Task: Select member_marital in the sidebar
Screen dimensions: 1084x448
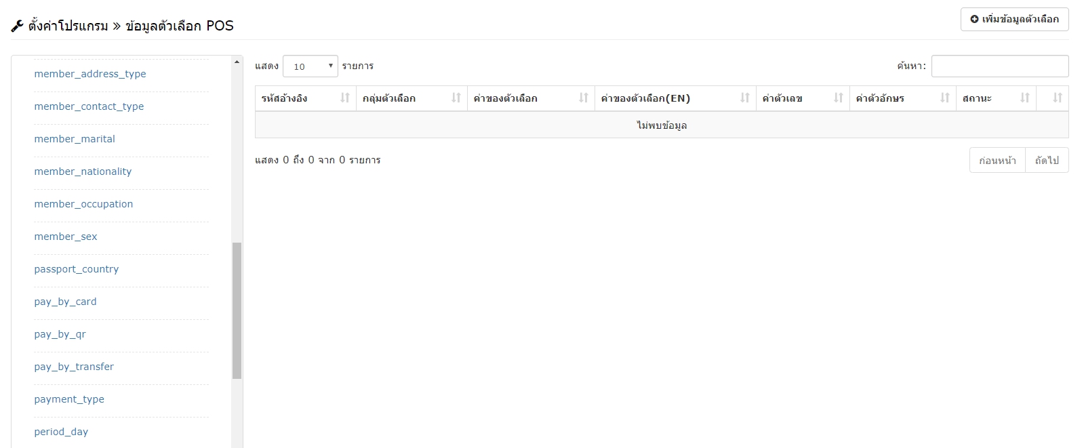Action: pos(75,139)
